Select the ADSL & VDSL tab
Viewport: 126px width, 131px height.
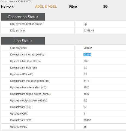point(46,7)
